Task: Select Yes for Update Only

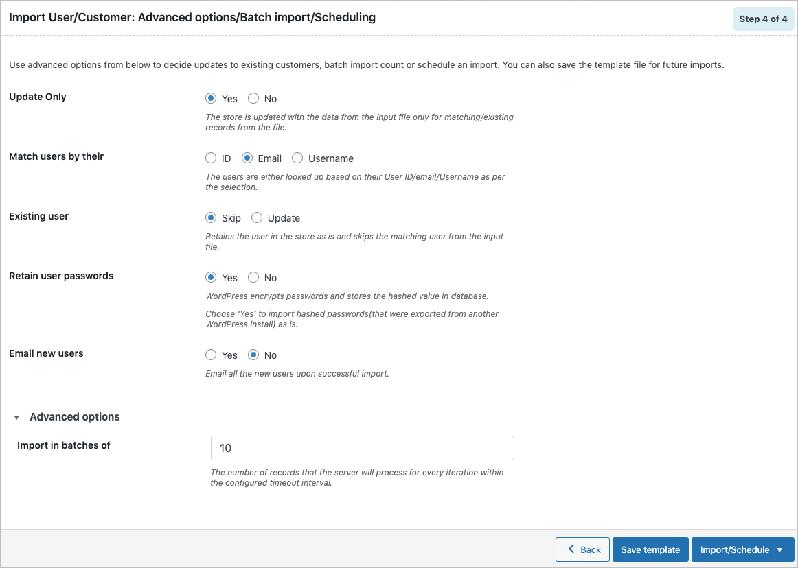Action: (x=211, y=98)
